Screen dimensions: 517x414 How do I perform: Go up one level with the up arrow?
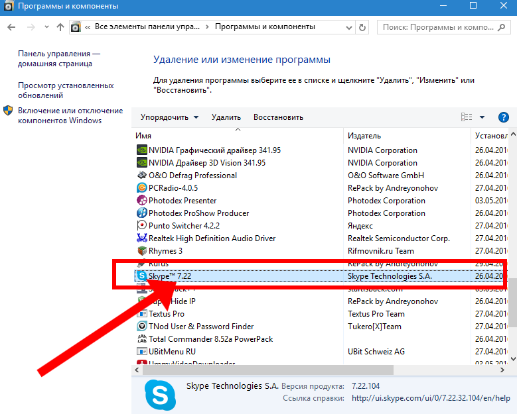60,27
